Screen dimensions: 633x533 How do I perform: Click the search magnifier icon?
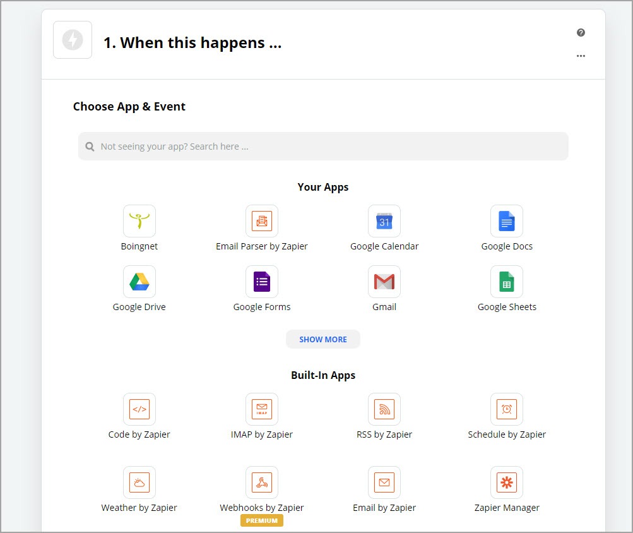tap(90, 147)
